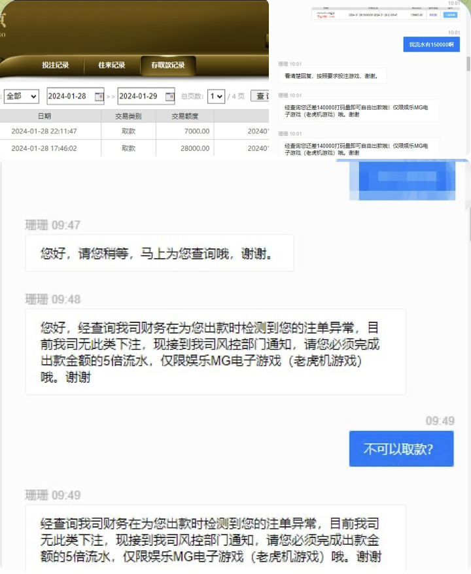The height and width of the screenshot is (574, 471).
Task: Open the end date calendar picker icon
Action: coord(169,96)
